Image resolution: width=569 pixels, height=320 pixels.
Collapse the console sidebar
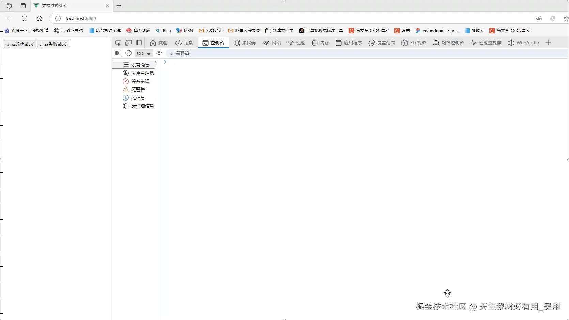(118, 53)
